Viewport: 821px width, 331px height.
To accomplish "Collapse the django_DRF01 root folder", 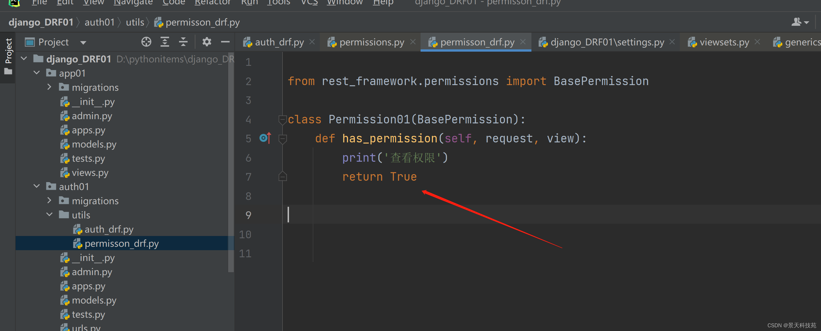I will coord(24,58).
